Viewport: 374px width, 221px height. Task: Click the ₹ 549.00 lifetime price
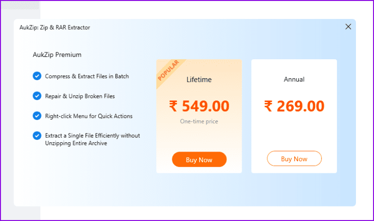coord(199,106)
